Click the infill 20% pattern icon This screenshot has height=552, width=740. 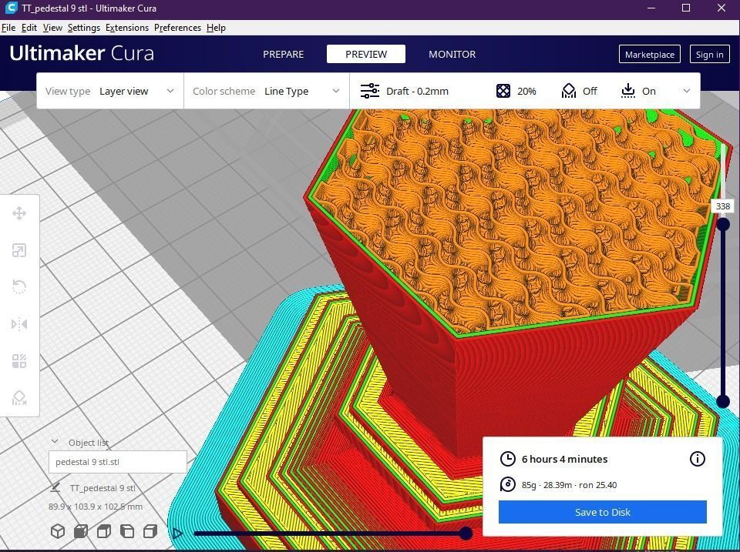point(503,91)
